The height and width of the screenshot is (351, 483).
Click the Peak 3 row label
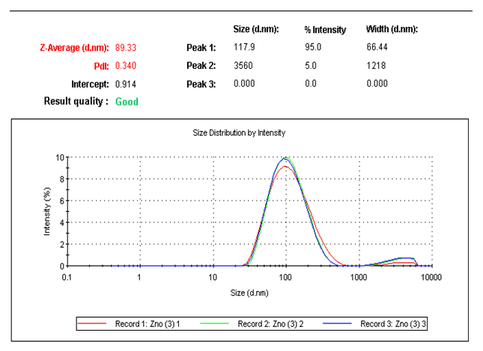(201, 84)
